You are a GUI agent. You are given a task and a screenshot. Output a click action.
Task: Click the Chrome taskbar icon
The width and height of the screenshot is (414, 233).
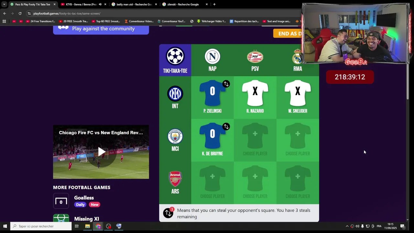point(98,226)
